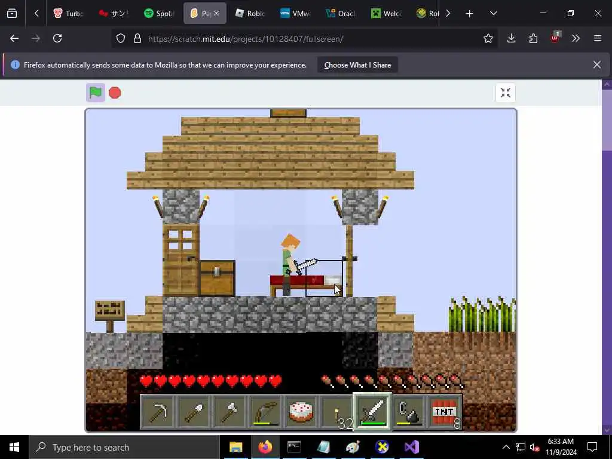Open the tracking protection shield icon
This screenshot has height=459, width=612.
[121, 39]
